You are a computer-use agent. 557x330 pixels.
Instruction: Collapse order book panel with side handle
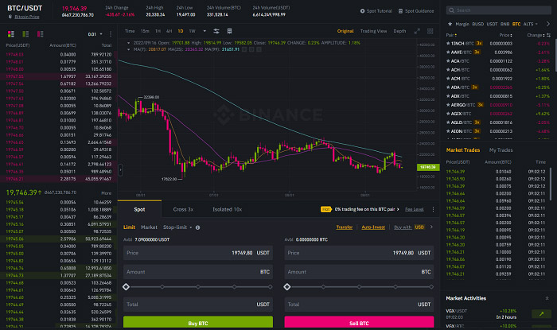tap(120, 170)
